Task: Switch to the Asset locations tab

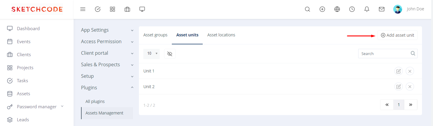Action: click(221, 35)
